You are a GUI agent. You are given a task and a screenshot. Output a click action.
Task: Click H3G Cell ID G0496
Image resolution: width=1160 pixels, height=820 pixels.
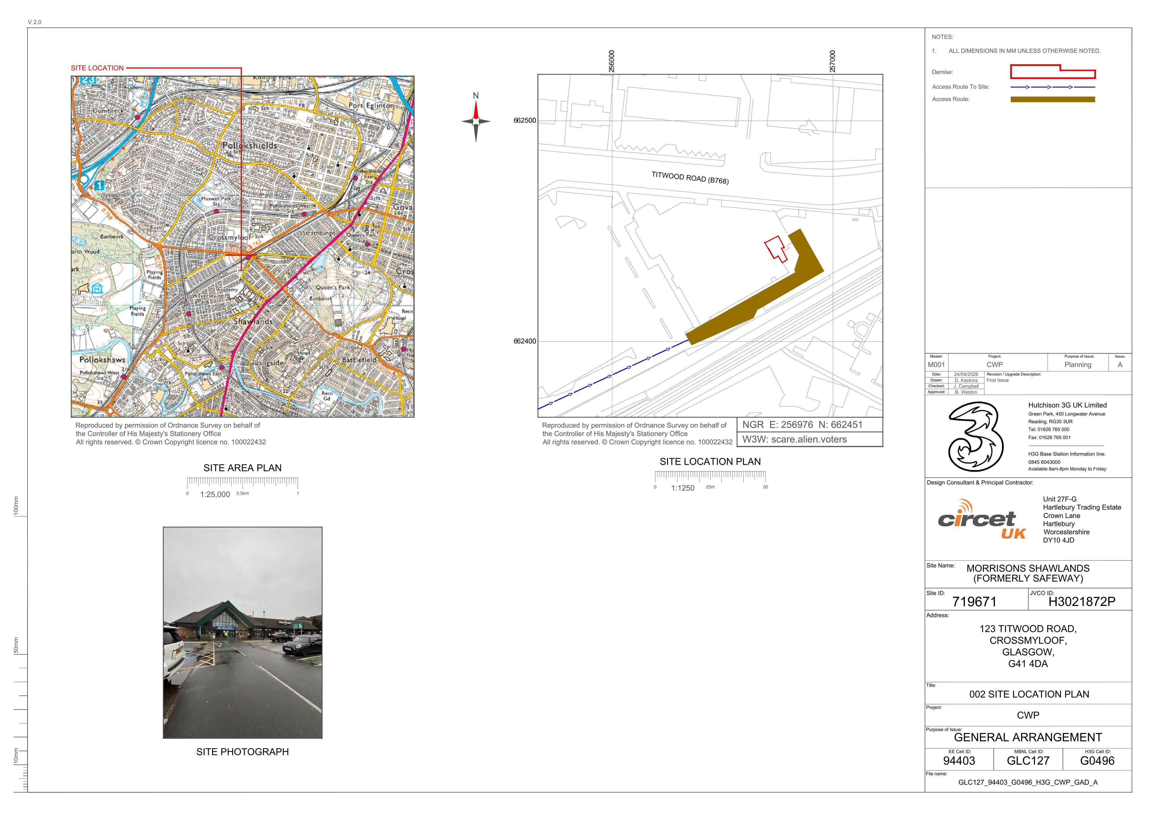click(x=1097, y=761)
